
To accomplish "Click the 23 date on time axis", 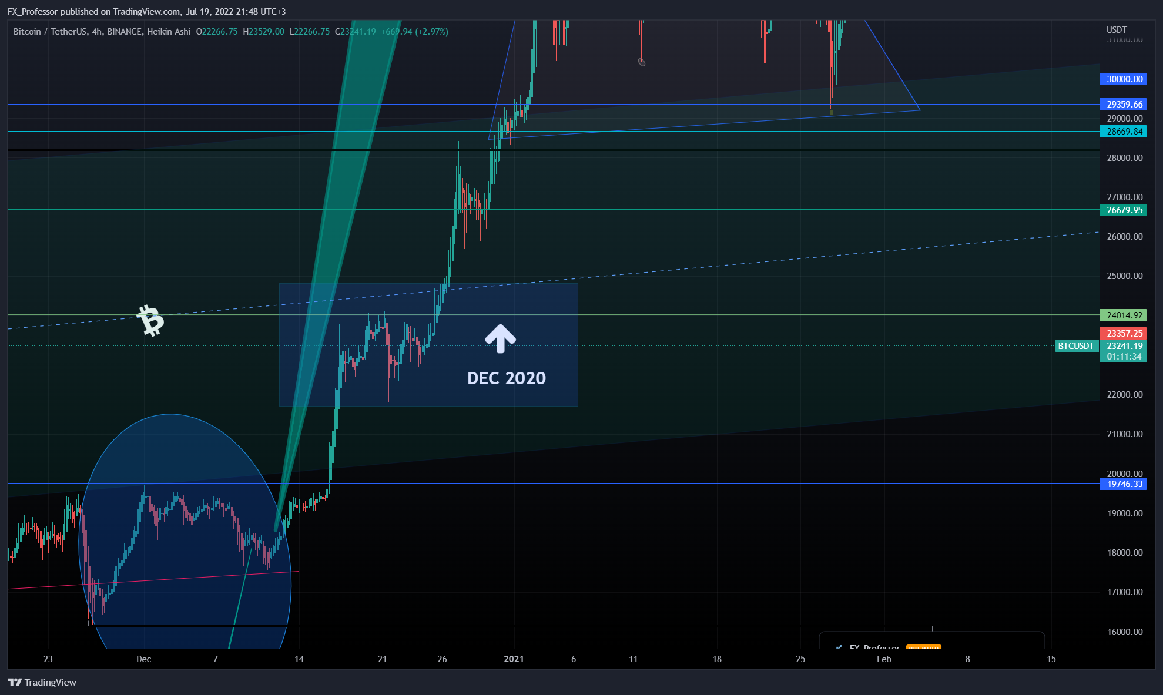I will [48, 659].
